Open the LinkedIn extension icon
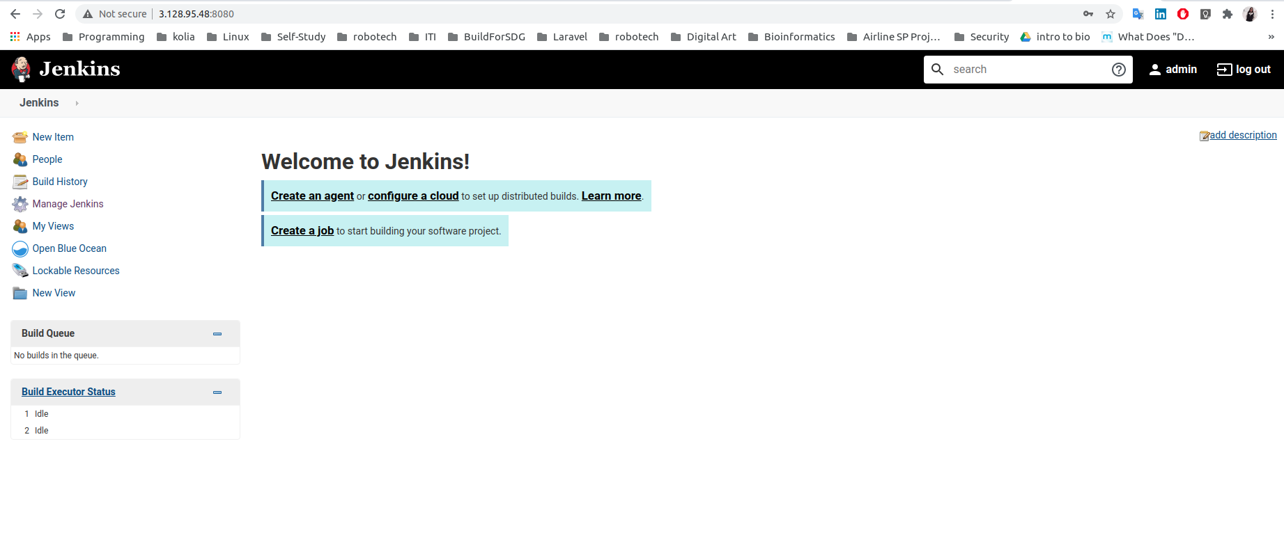The width and height of the screenshot is (1284, 549). coord(1161,14)
